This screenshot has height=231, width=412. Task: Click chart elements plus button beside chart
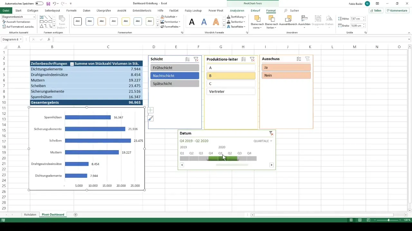pos(150,110)
